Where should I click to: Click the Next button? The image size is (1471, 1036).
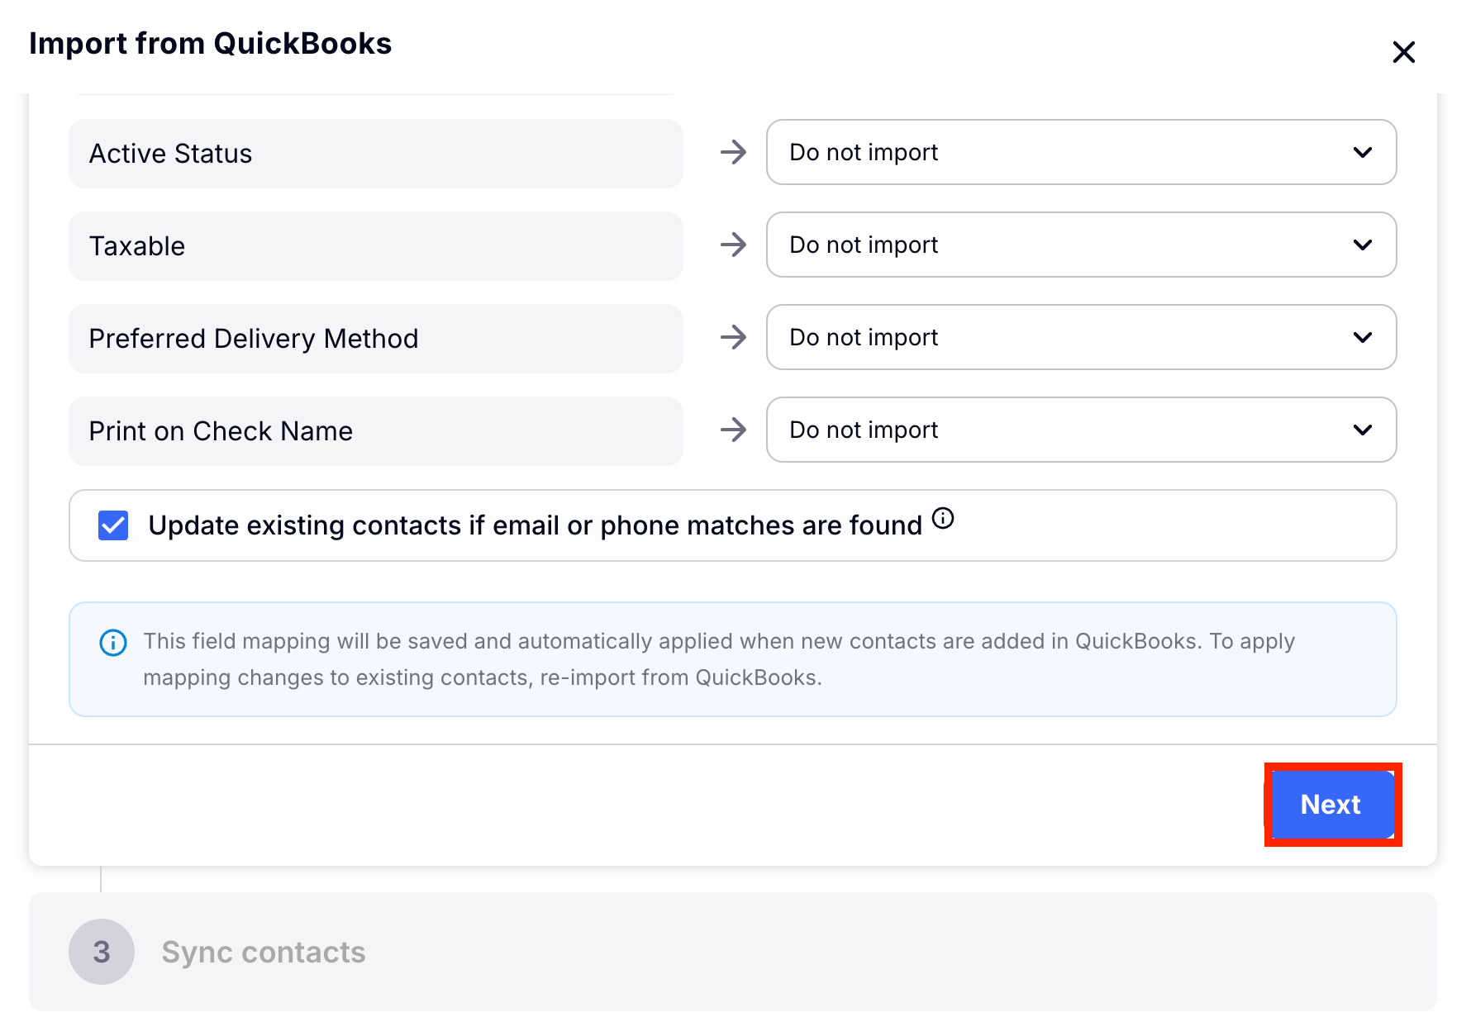[x=1331, y=805]
